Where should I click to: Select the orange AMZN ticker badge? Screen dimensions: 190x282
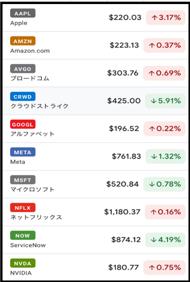click(23, 41)
